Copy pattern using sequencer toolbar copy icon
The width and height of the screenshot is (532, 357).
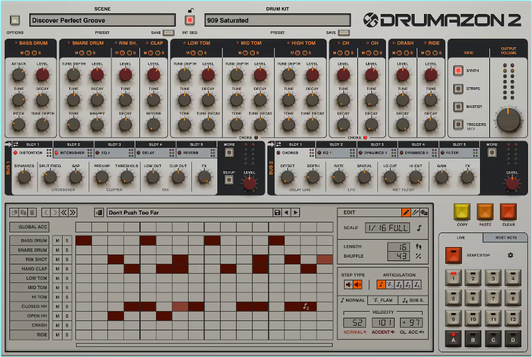point(14,212)
